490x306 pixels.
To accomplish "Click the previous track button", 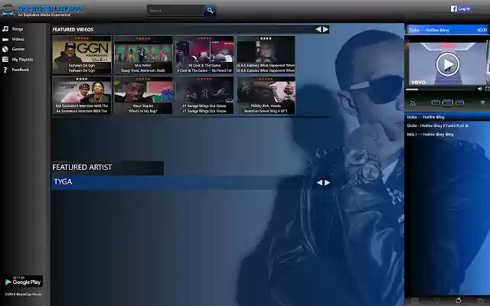I will (x=436, y=103).
